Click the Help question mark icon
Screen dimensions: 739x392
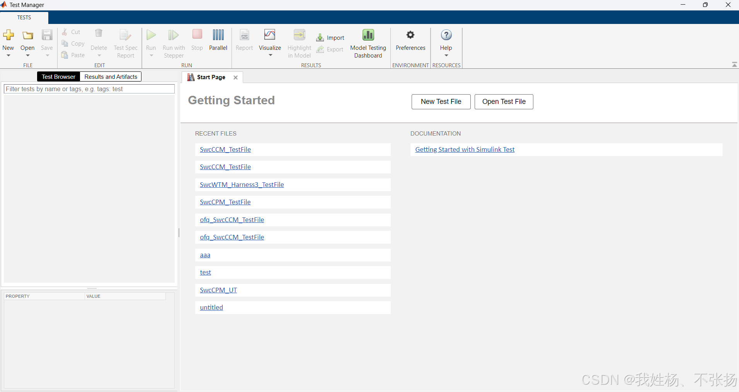(x=446, y=35)
